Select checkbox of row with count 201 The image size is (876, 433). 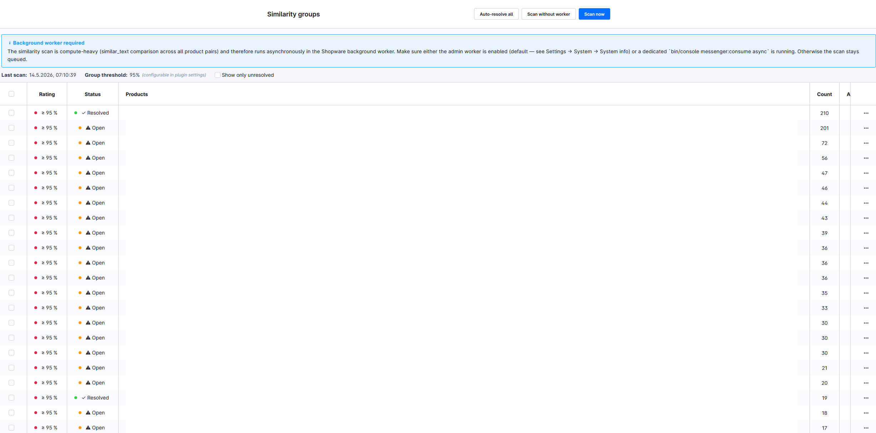(x=11, y=128)
